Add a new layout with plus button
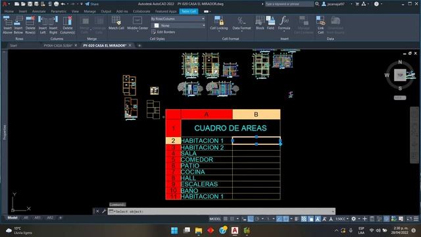Viewport: 421px width, 237px height. coord(61,218)
